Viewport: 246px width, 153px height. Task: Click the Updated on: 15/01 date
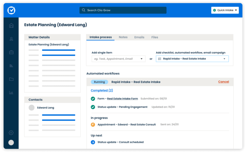pos(163,107)
